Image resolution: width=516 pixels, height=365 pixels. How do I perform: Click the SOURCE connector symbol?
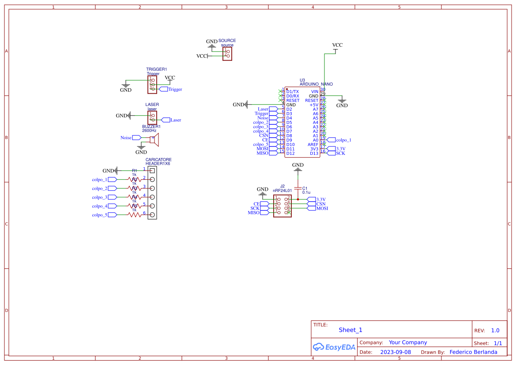pyautogui.click(x=227, y=54)
